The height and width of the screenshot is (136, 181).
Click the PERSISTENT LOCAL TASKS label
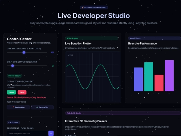click(x=20, y=128)
